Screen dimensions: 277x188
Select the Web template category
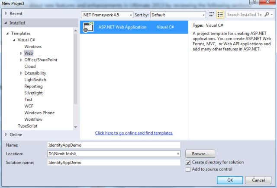tap(29, 53)
